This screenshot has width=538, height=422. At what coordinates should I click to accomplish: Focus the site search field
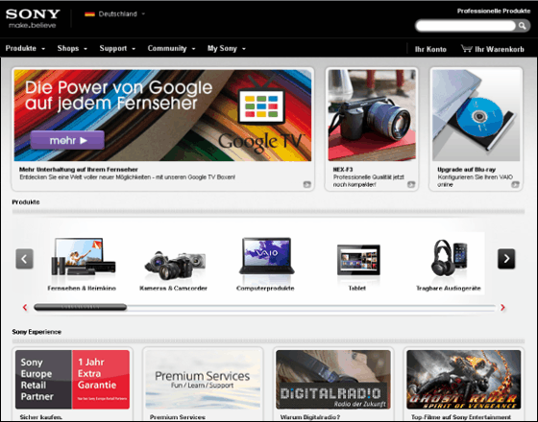pyautogui.click(x=466, y=26)
